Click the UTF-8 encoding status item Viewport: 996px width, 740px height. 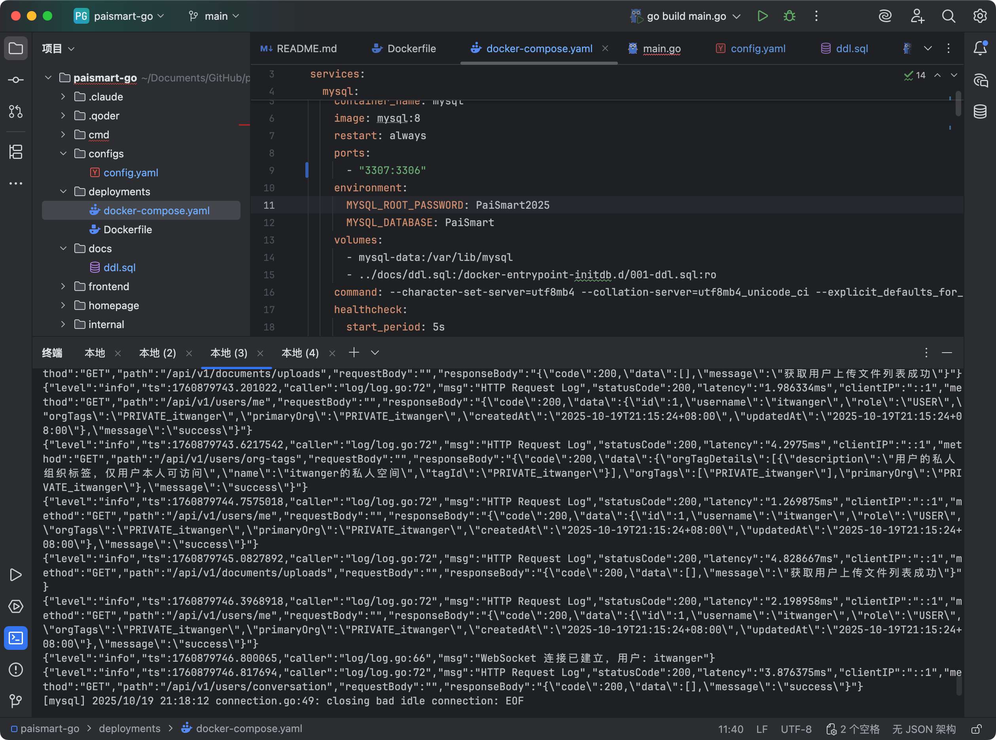pos(795,729)
